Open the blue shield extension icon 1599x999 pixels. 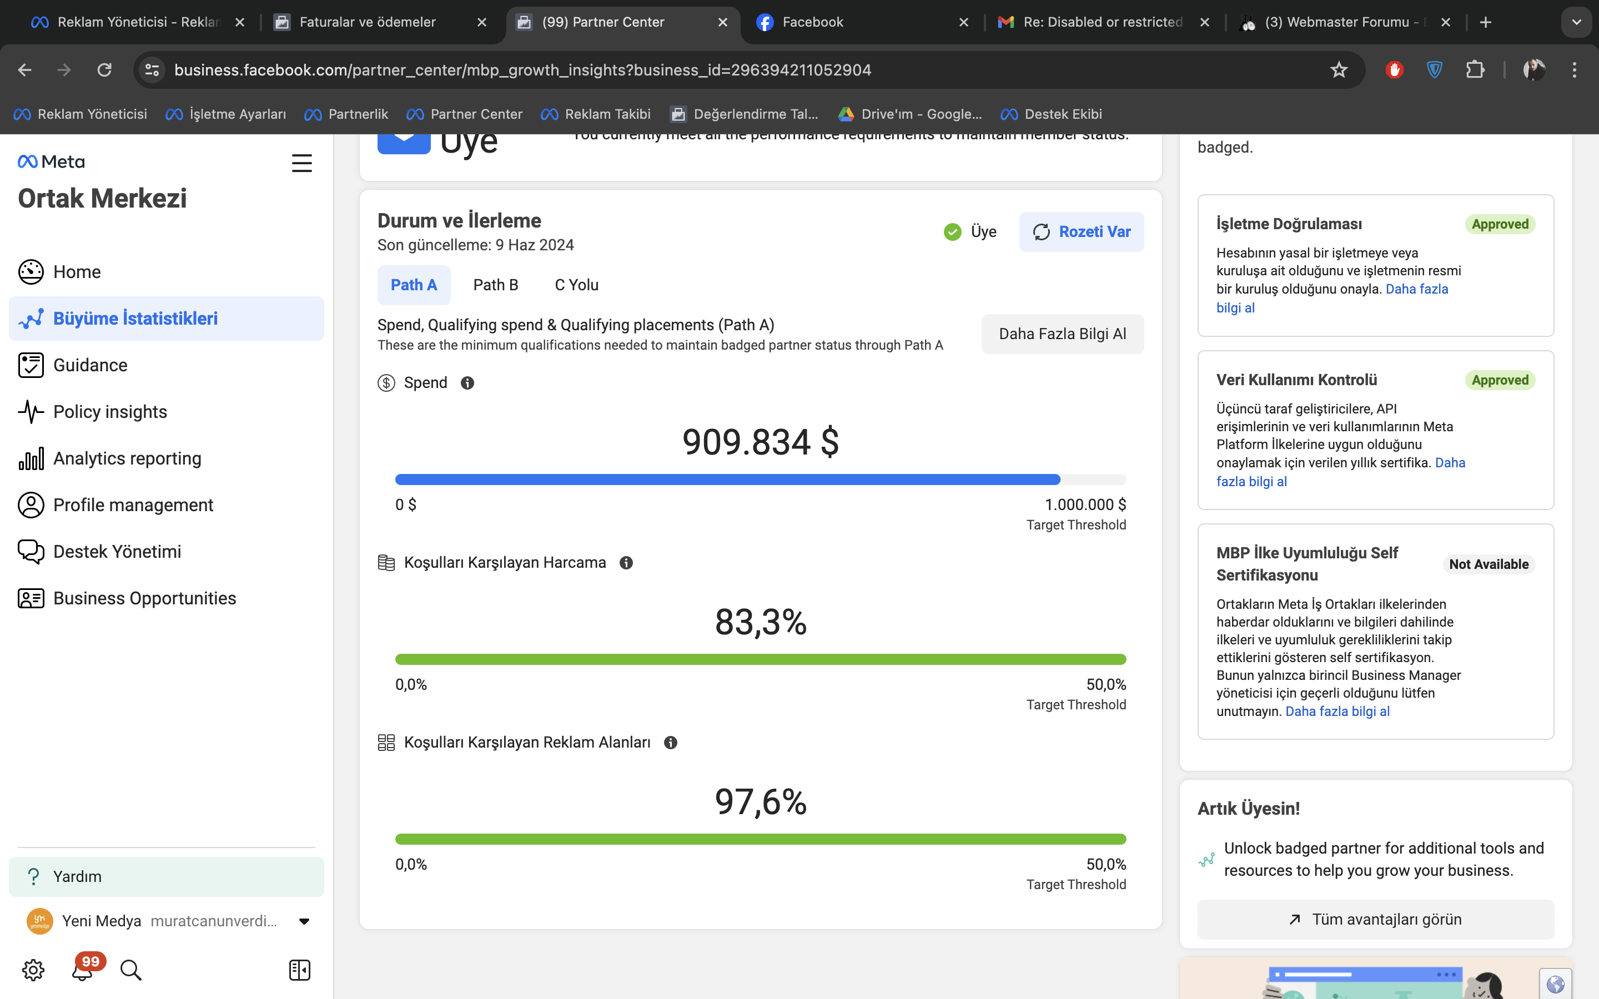(1435, 69)
